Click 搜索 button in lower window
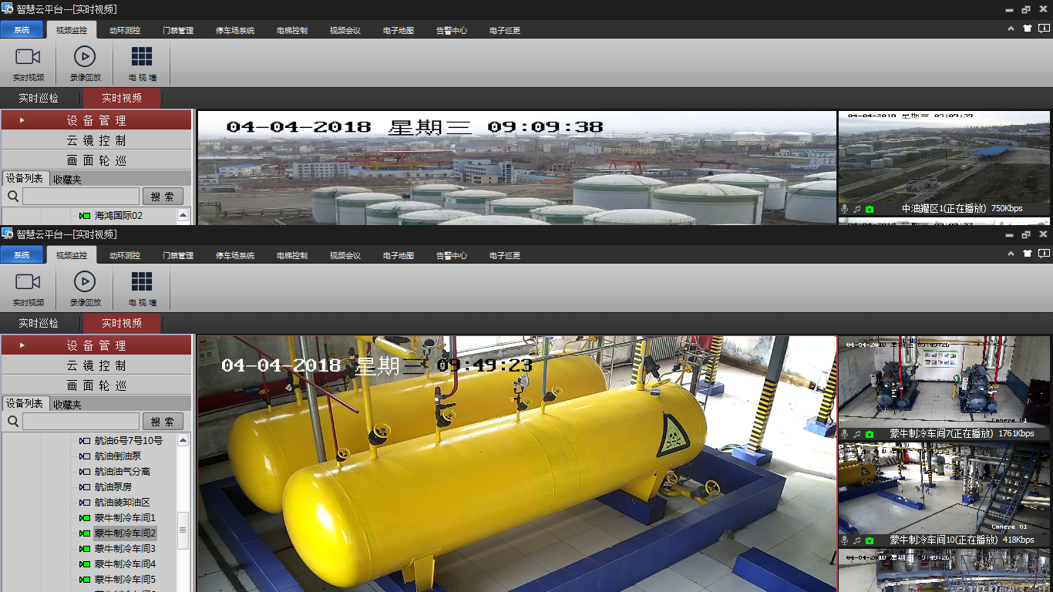 163,422
